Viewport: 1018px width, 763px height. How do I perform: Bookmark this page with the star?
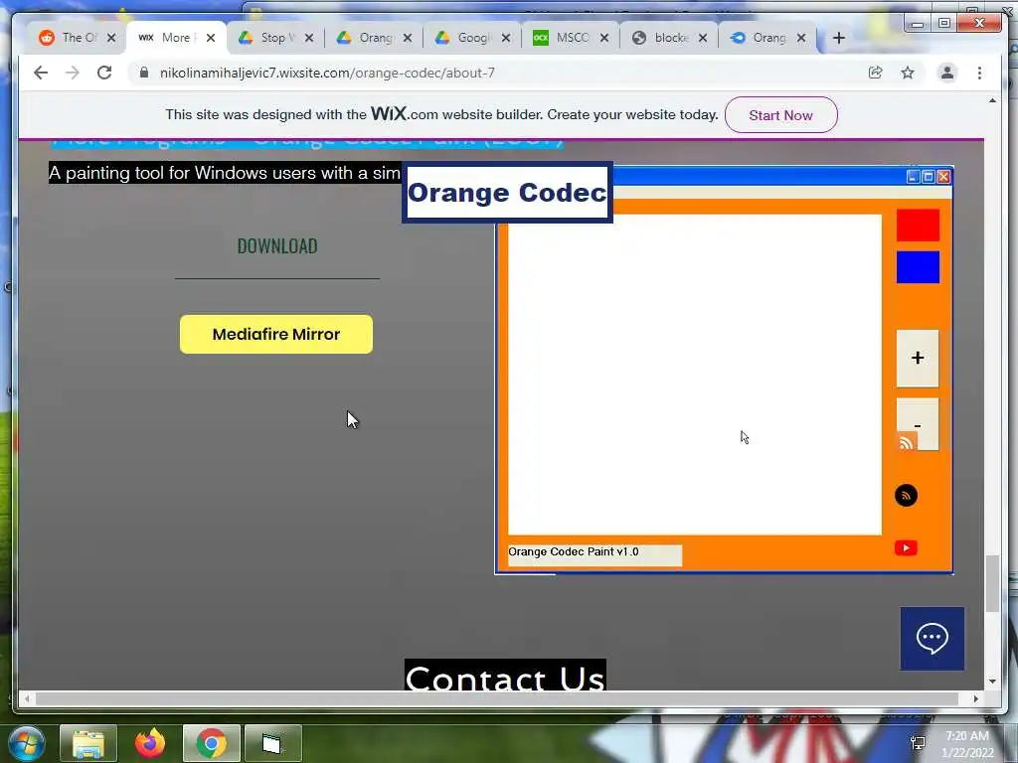908,73
